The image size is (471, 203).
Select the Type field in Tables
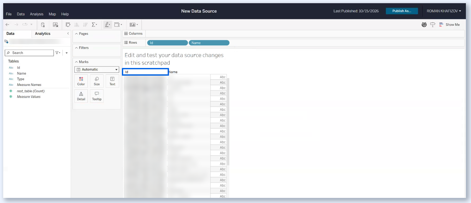click(20, 79)
